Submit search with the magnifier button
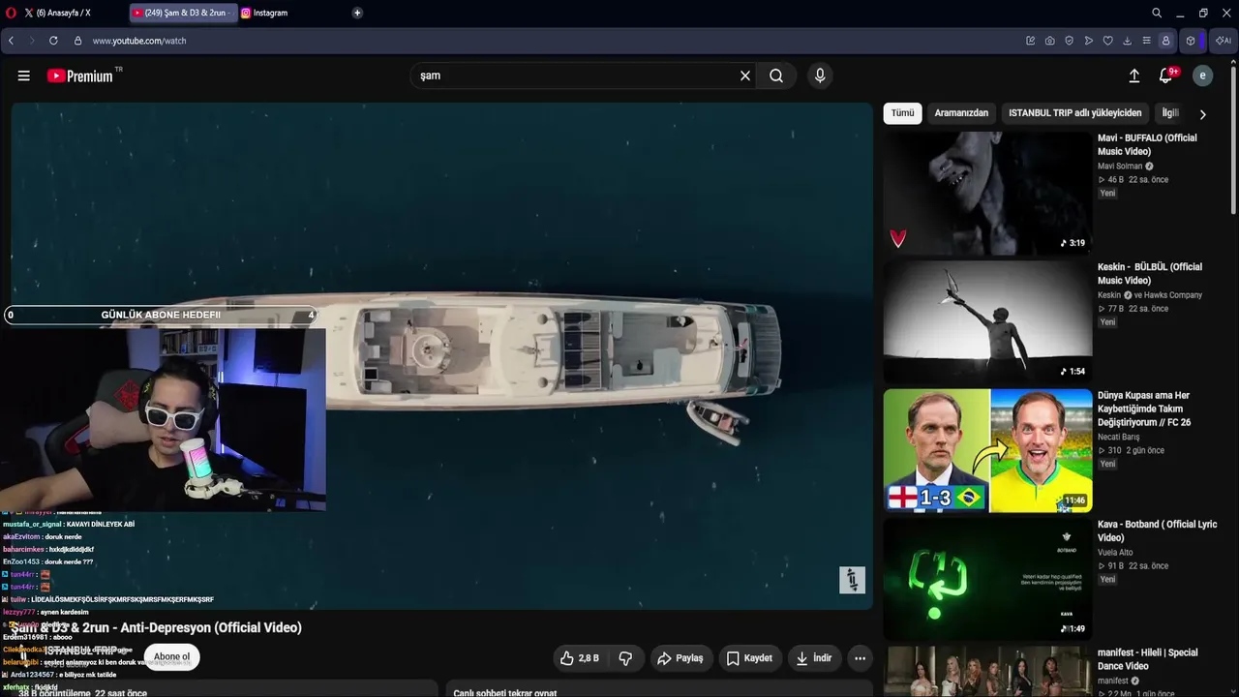This screenshot has height=697, width=1239. coord(776,76)
